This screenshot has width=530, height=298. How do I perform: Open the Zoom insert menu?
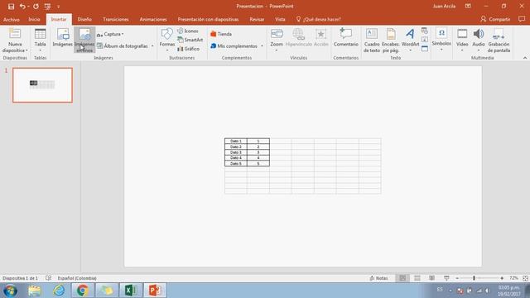click(277, 41)
